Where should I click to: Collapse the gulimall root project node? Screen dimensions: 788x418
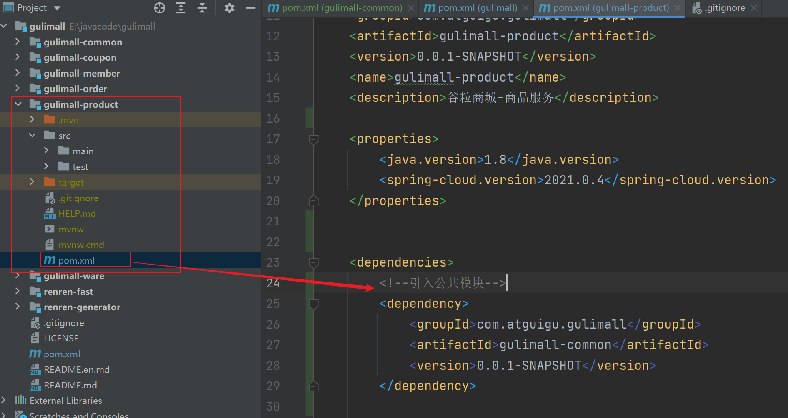point(4,26)
